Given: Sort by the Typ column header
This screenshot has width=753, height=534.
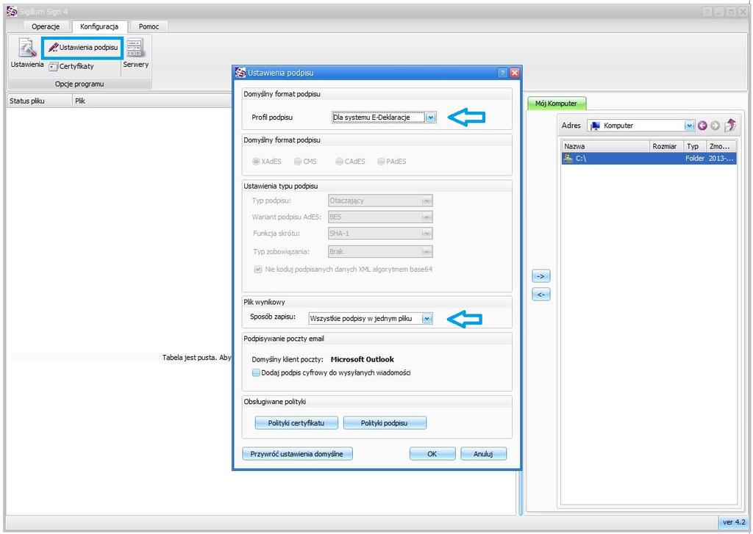Looking at the screenshot, I should coord(694,146).
